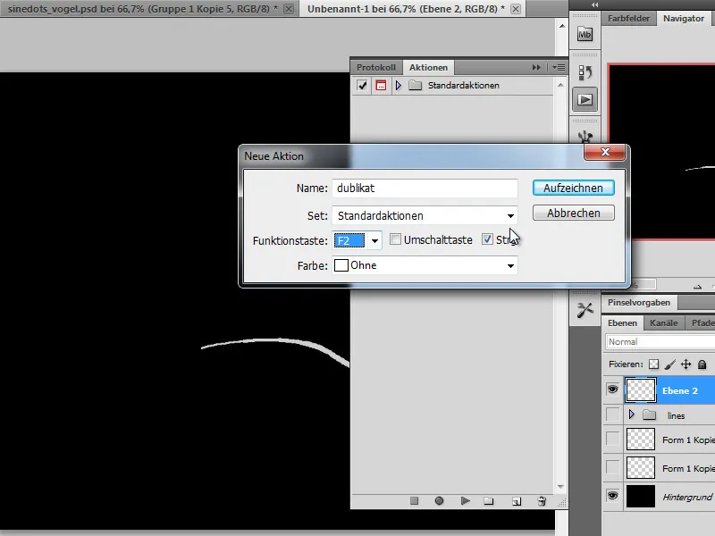Screen dimensions: 715x536
Task: Hide the Ebene 2 layer
Action: [x=612, y=389]
